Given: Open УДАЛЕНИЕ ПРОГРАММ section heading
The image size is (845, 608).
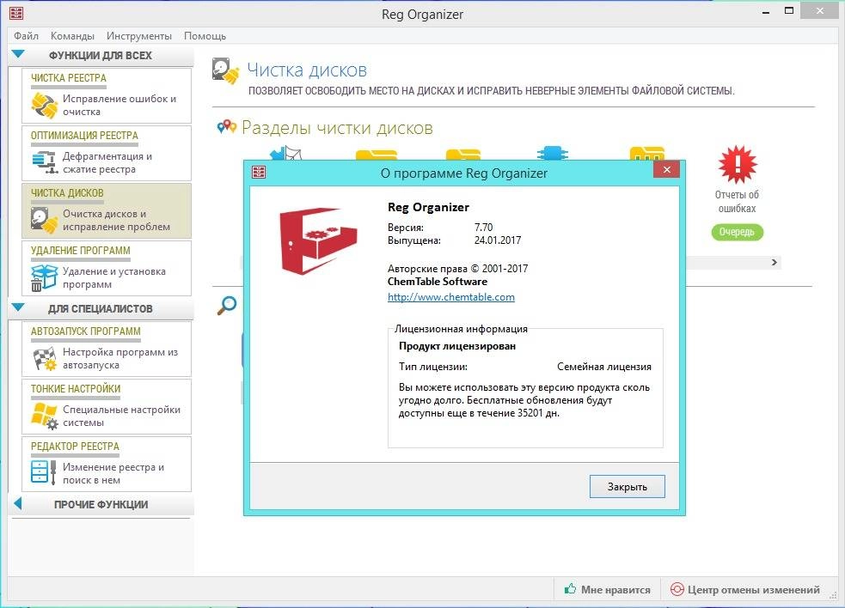Looking at the screenshot, I should click(80, 251).
